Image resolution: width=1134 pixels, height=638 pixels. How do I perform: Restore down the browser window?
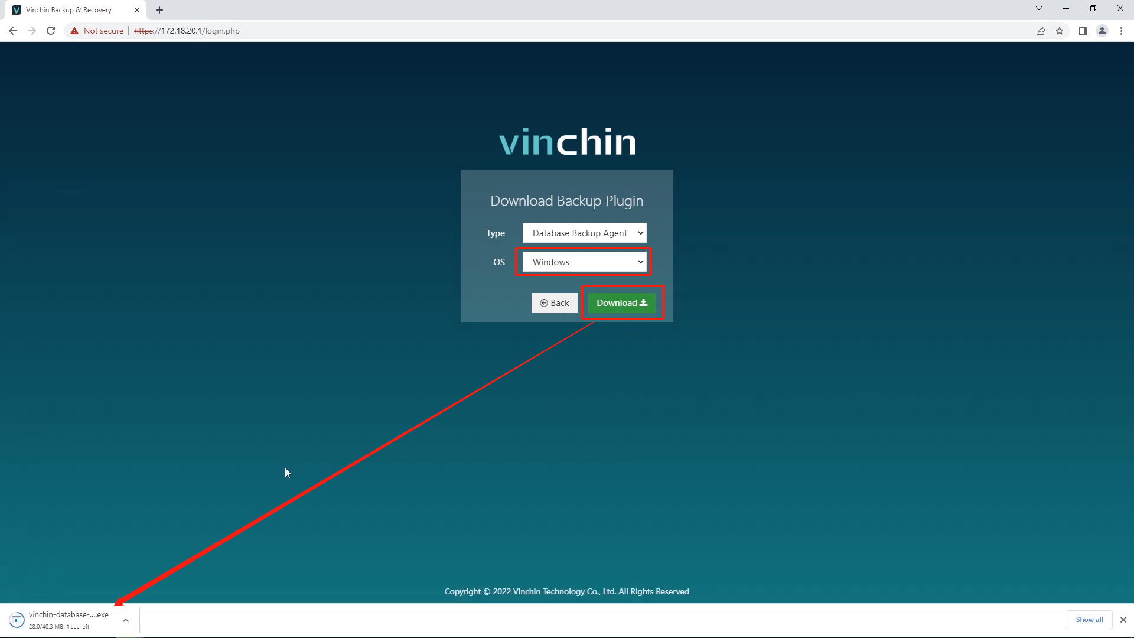coord(1093,9)
